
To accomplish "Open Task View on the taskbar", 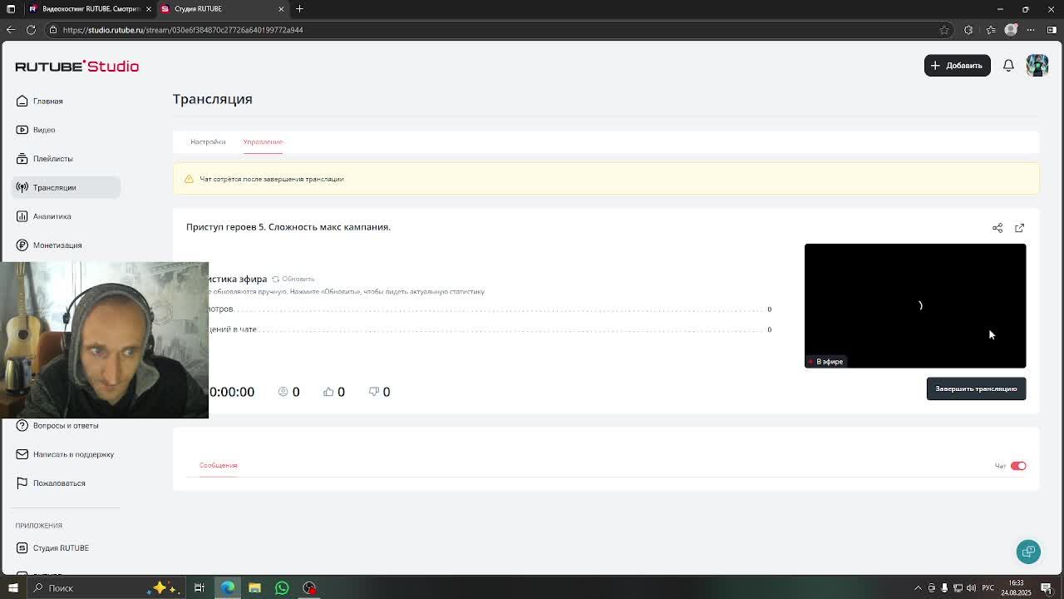I will tap(199, 588).
